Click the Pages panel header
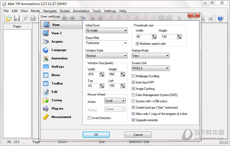Screen dimensions: 230x146 point(17,26)
